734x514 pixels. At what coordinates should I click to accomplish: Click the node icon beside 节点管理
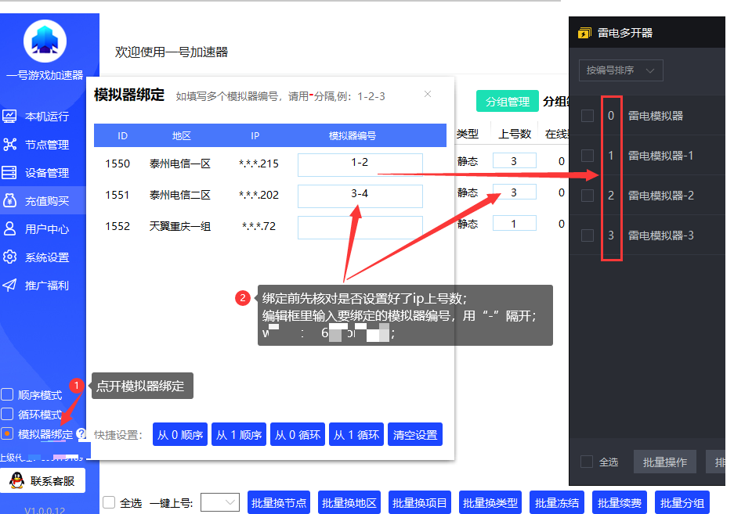point(9,145)
